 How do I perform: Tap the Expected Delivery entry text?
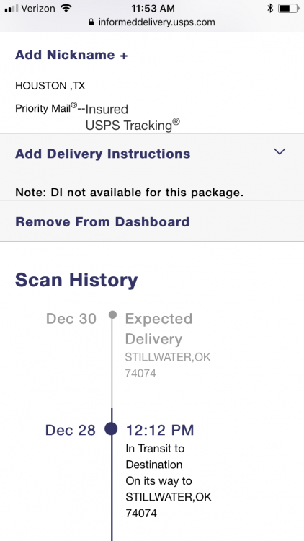click(158, 329)
